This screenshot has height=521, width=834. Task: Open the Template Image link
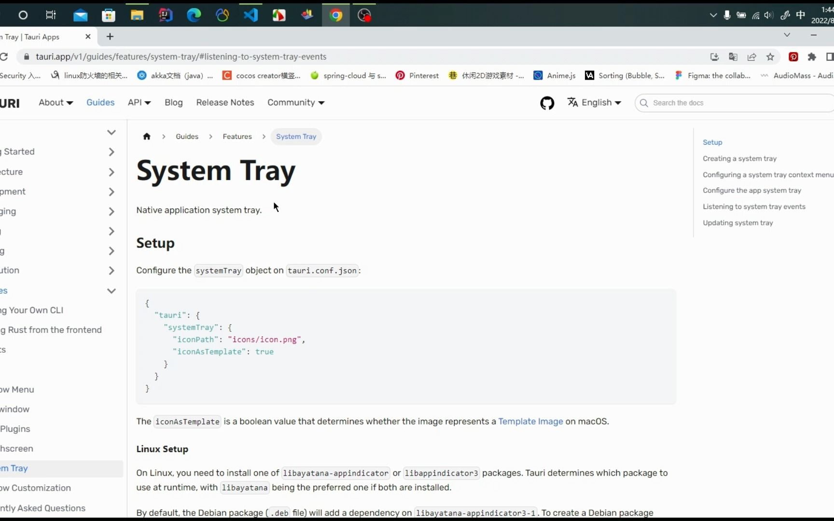(x=530, y=421)
